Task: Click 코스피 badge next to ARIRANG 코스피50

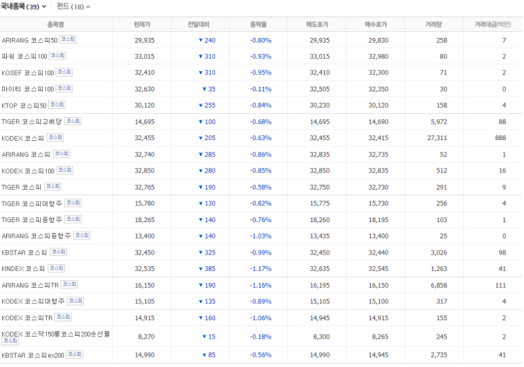Action: tap(68, 39)
